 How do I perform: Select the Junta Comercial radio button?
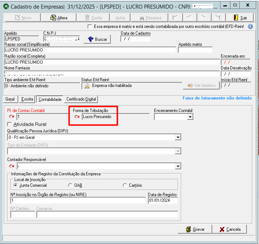15,185
